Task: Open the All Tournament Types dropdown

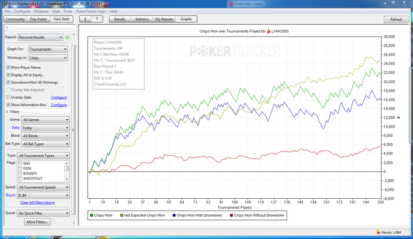Action: 43,155
